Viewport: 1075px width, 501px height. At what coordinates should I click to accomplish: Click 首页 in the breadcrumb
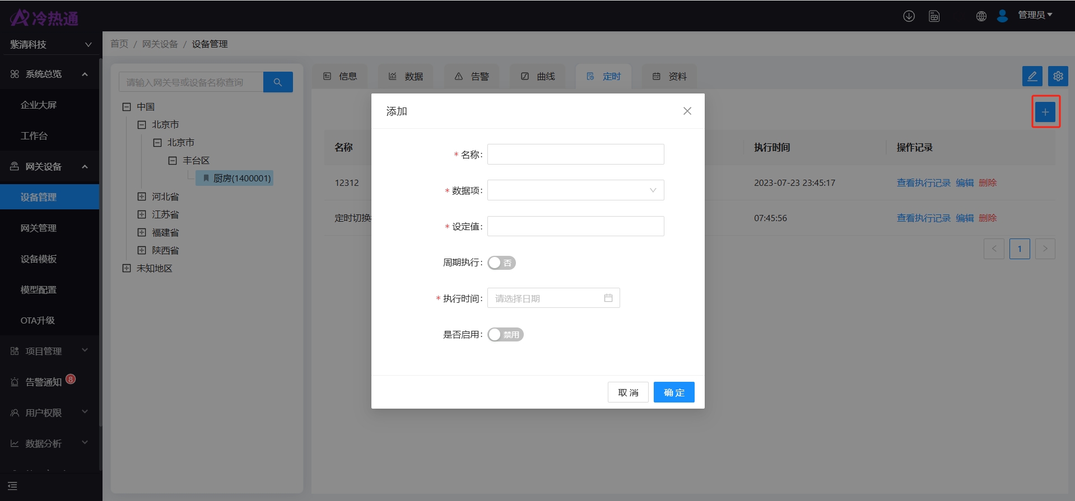[x=119, y=44]
